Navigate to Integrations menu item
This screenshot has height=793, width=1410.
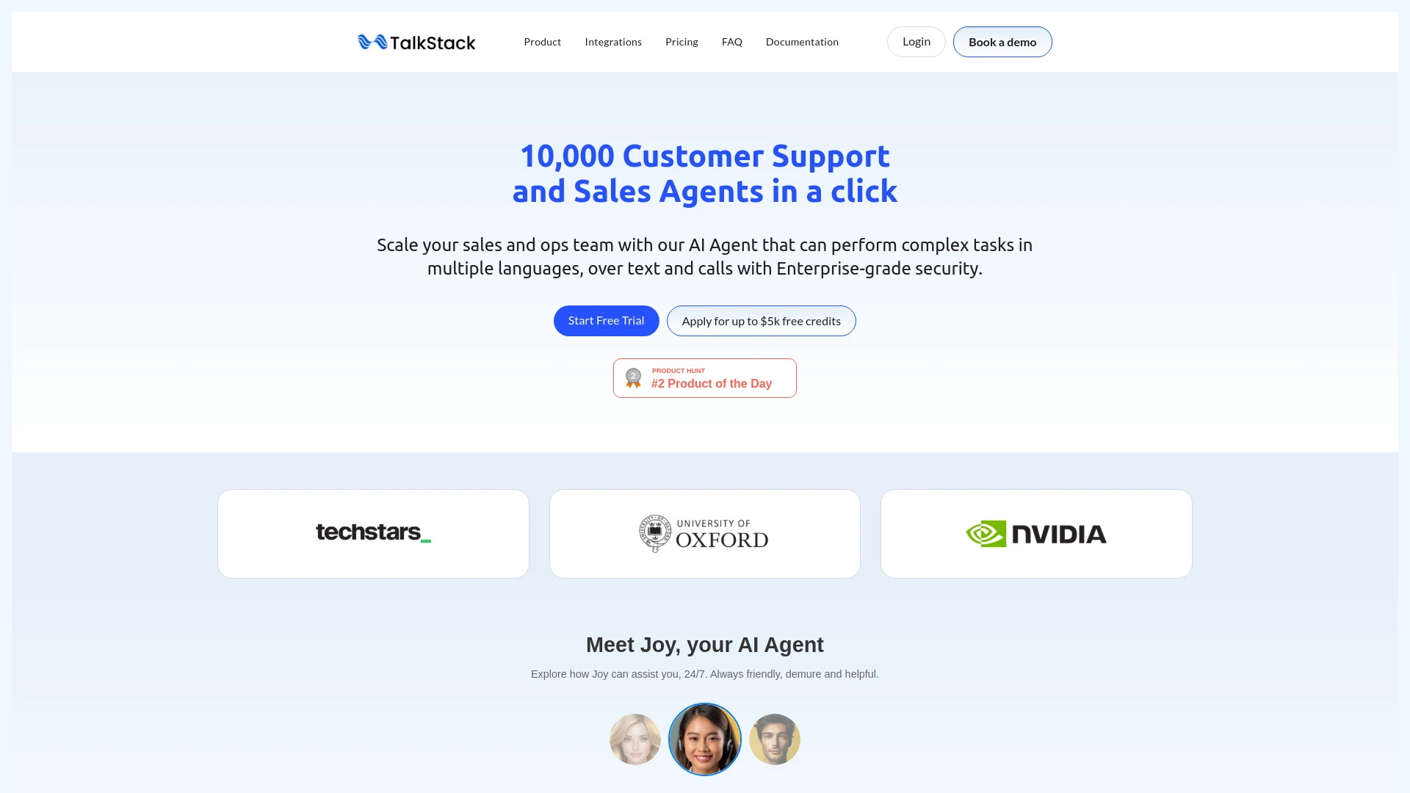[613, 42]
